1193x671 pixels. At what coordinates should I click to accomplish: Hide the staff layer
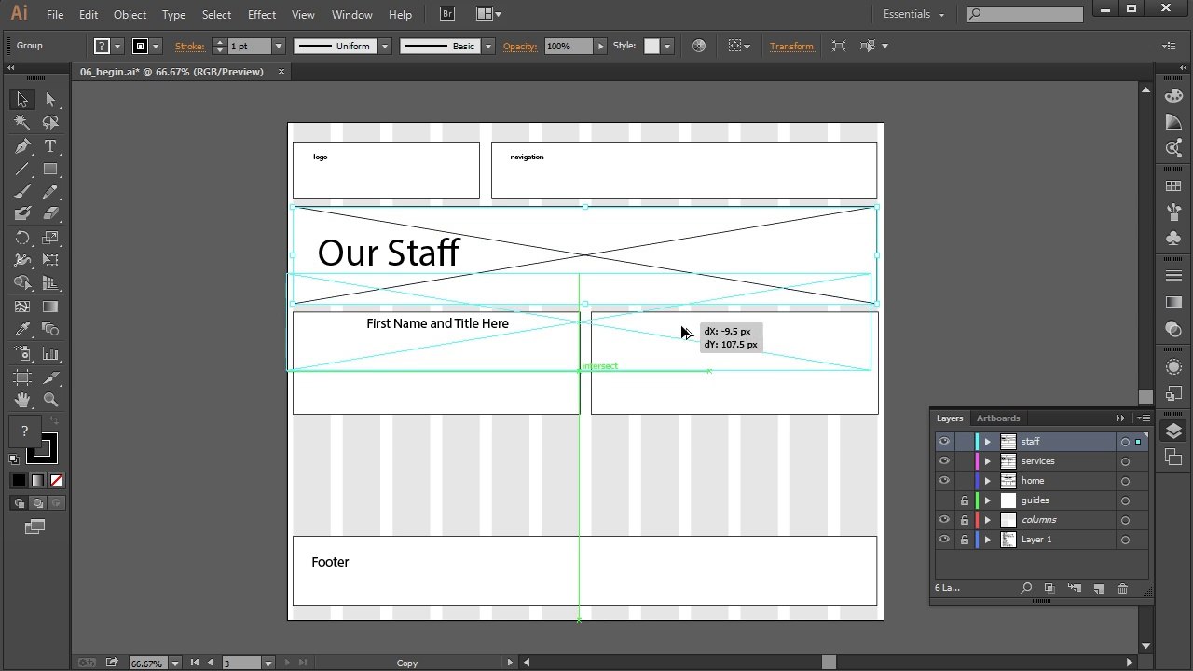[944, 442]
